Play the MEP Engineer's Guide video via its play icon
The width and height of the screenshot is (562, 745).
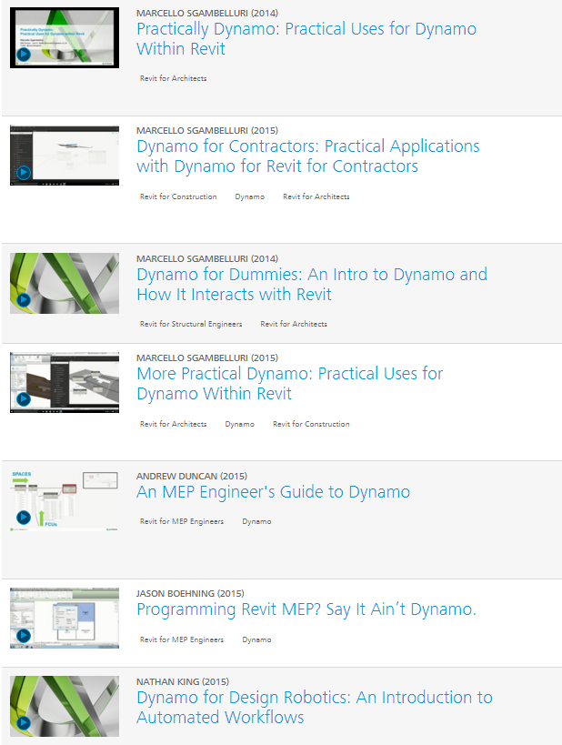24,517
